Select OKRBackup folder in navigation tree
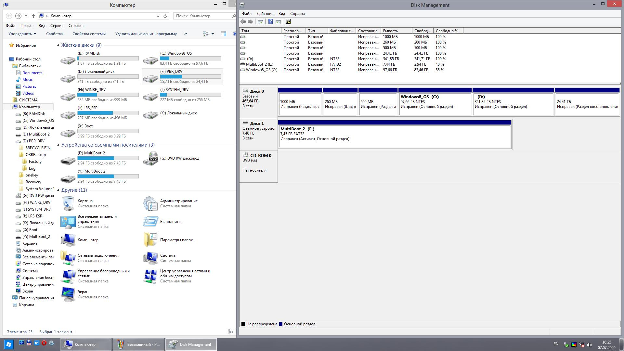Viewport: 624px width, 351px height. (36, 155)
